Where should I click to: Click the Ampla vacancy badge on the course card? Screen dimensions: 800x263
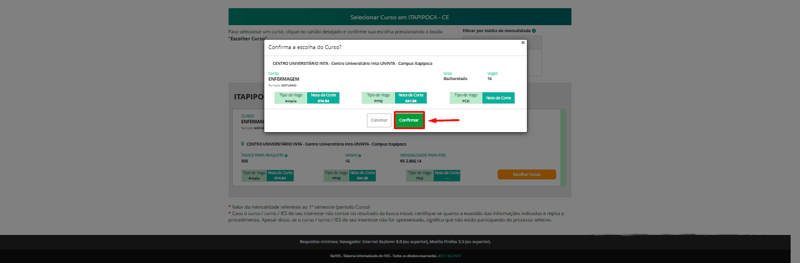[x=254, y=175]
